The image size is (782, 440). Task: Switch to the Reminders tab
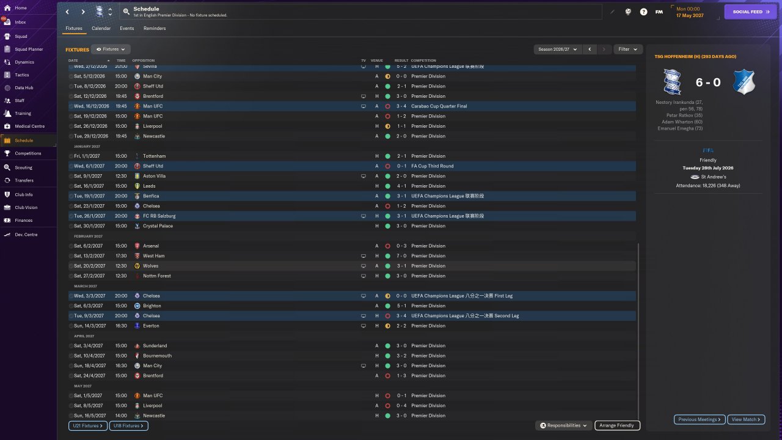coord(155,28)
